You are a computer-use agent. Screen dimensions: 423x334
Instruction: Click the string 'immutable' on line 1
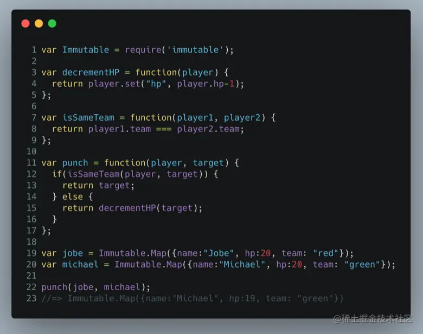(195, 50)
